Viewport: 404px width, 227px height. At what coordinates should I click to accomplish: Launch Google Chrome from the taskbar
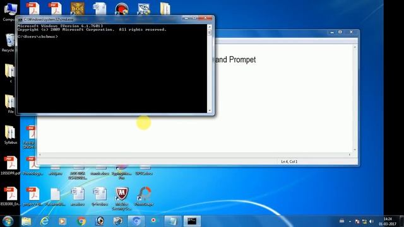click(81, 221)
